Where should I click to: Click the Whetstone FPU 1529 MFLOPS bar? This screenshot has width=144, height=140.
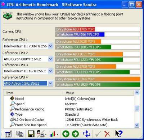pos(98,84)
